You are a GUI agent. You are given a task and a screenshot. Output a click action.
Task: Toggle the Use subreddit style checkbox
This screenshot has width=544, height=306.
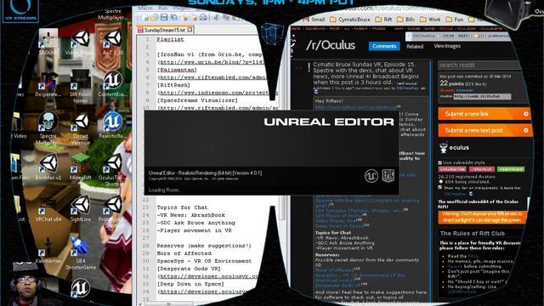tap(440, 162)
